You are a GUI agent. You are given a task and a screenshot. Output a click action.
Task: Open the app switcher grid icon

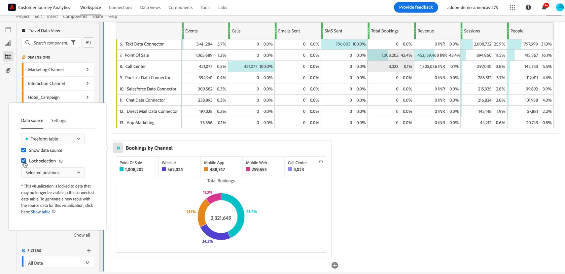[512, 7]
